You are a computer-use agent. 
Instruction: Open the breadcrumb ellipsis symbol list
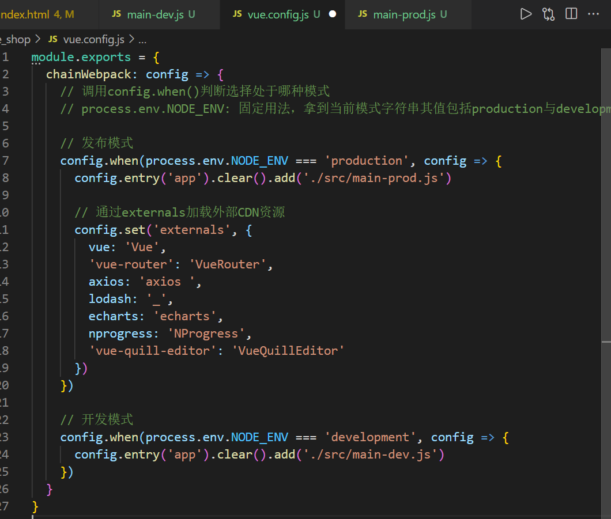(143, 39)
